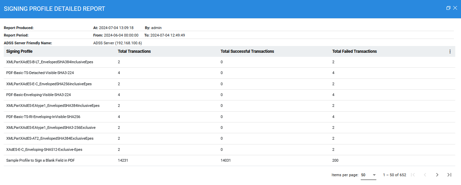Image resolution: width=461 pixels, height=185 pixels.
Task: Select the PDF-Basic-TS-Detached-Visible-SHA3-224 row
Action: click(x=40, y=73)
